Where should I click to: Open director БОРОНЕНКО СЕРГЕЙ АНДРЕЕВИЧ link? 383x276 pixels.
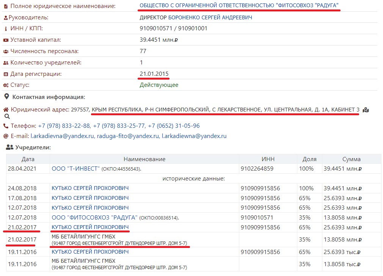pyautogui.click(x=210, y=17)
